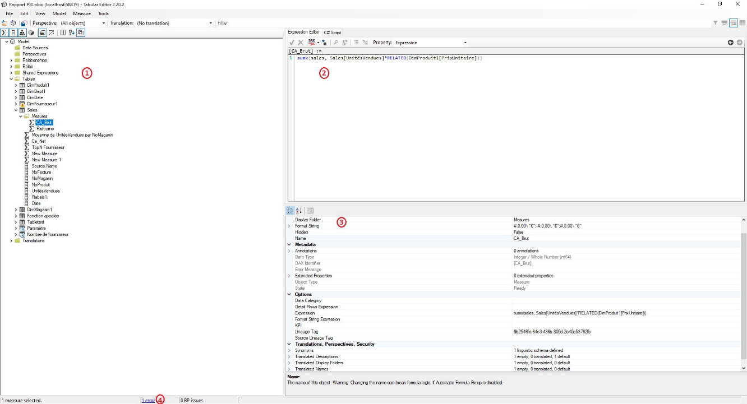This screenshot has height=404, width=747.
Task: Click the Open model folder icon
Action: pyautogui.click(x=4, y=23)
